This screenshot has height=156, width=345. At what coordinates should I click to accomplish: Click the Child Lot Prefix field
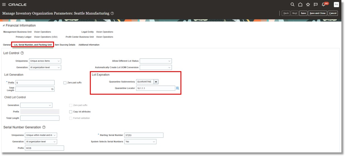point(40,112)
